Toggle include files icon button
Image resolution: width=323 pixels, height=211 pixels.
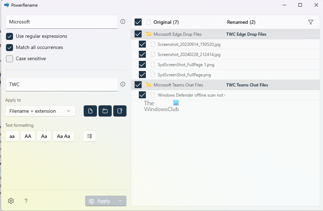[90, 111]
